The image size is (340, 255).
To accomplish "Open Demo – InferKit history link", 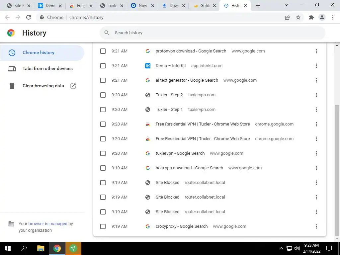I will 171,65.
